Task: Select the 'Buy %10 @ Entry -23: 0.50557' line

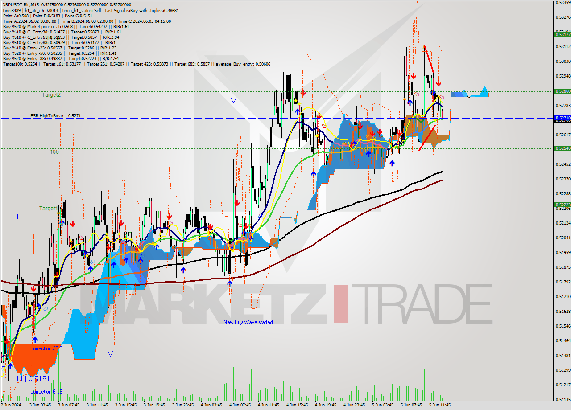Action: click(x=59, y=48)
